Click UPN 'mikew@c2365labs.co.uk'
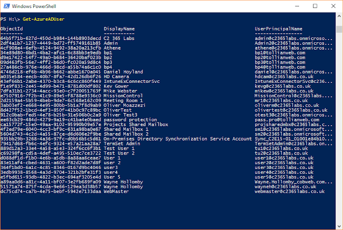 284,91
